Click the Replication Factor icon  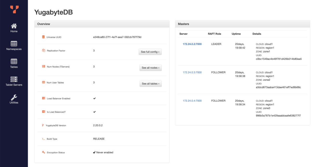pyautogui.click(x=43, y=50)
